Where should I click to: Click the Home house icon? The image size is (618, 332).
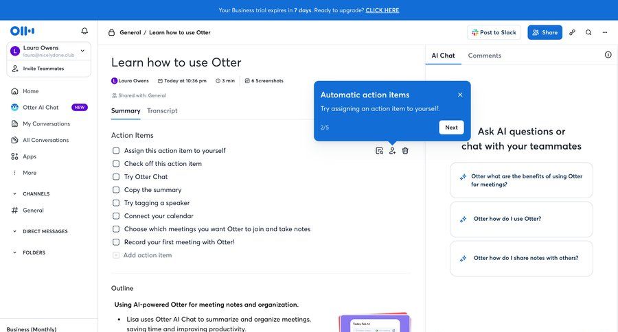point(14,91)
